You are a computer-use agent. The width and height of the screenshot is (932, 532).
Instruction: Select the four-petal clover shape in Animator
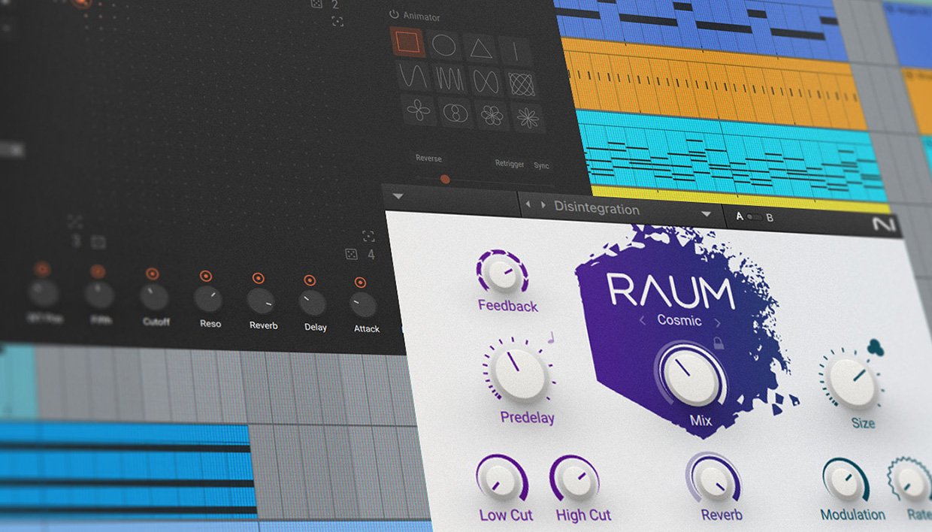point(419,110)
